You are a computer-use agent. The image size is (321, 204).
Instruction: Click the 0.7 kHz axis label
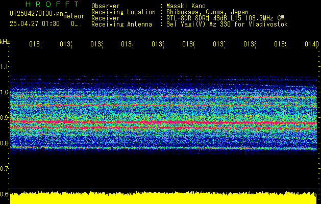[x=4, y=169]
